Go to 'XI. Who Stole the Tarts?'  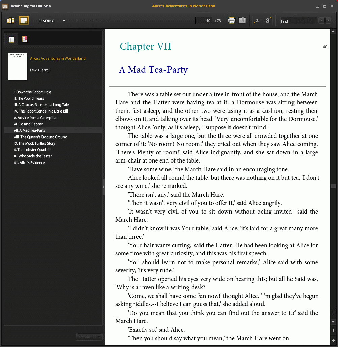coord(32,156)
